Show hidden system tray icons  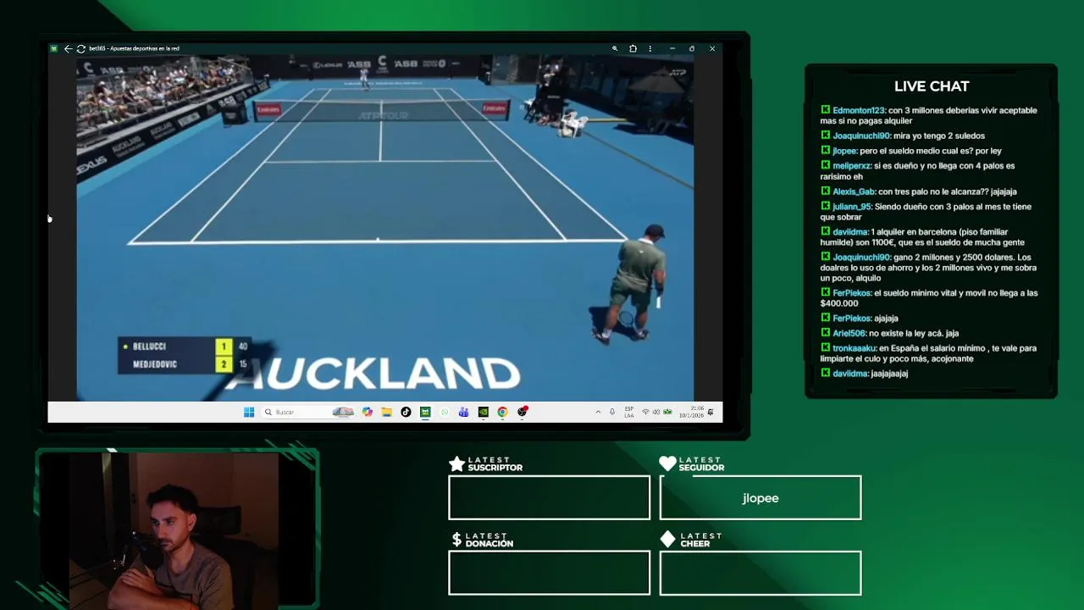click(x=598, y=412)
